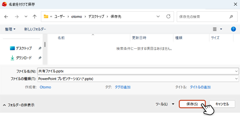
Task: Change the view layout icon
Action: coord(215,29)
